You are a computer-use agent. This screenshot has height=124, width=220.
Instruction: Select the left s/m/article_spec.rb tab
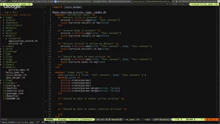(x=16, y=4)
